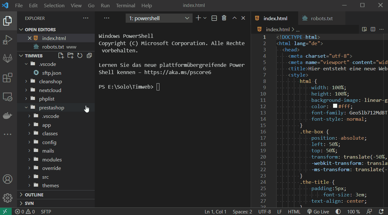Open the Run and Debug view
The width and height of the screenshot is (388, 215).
point(8,40)
